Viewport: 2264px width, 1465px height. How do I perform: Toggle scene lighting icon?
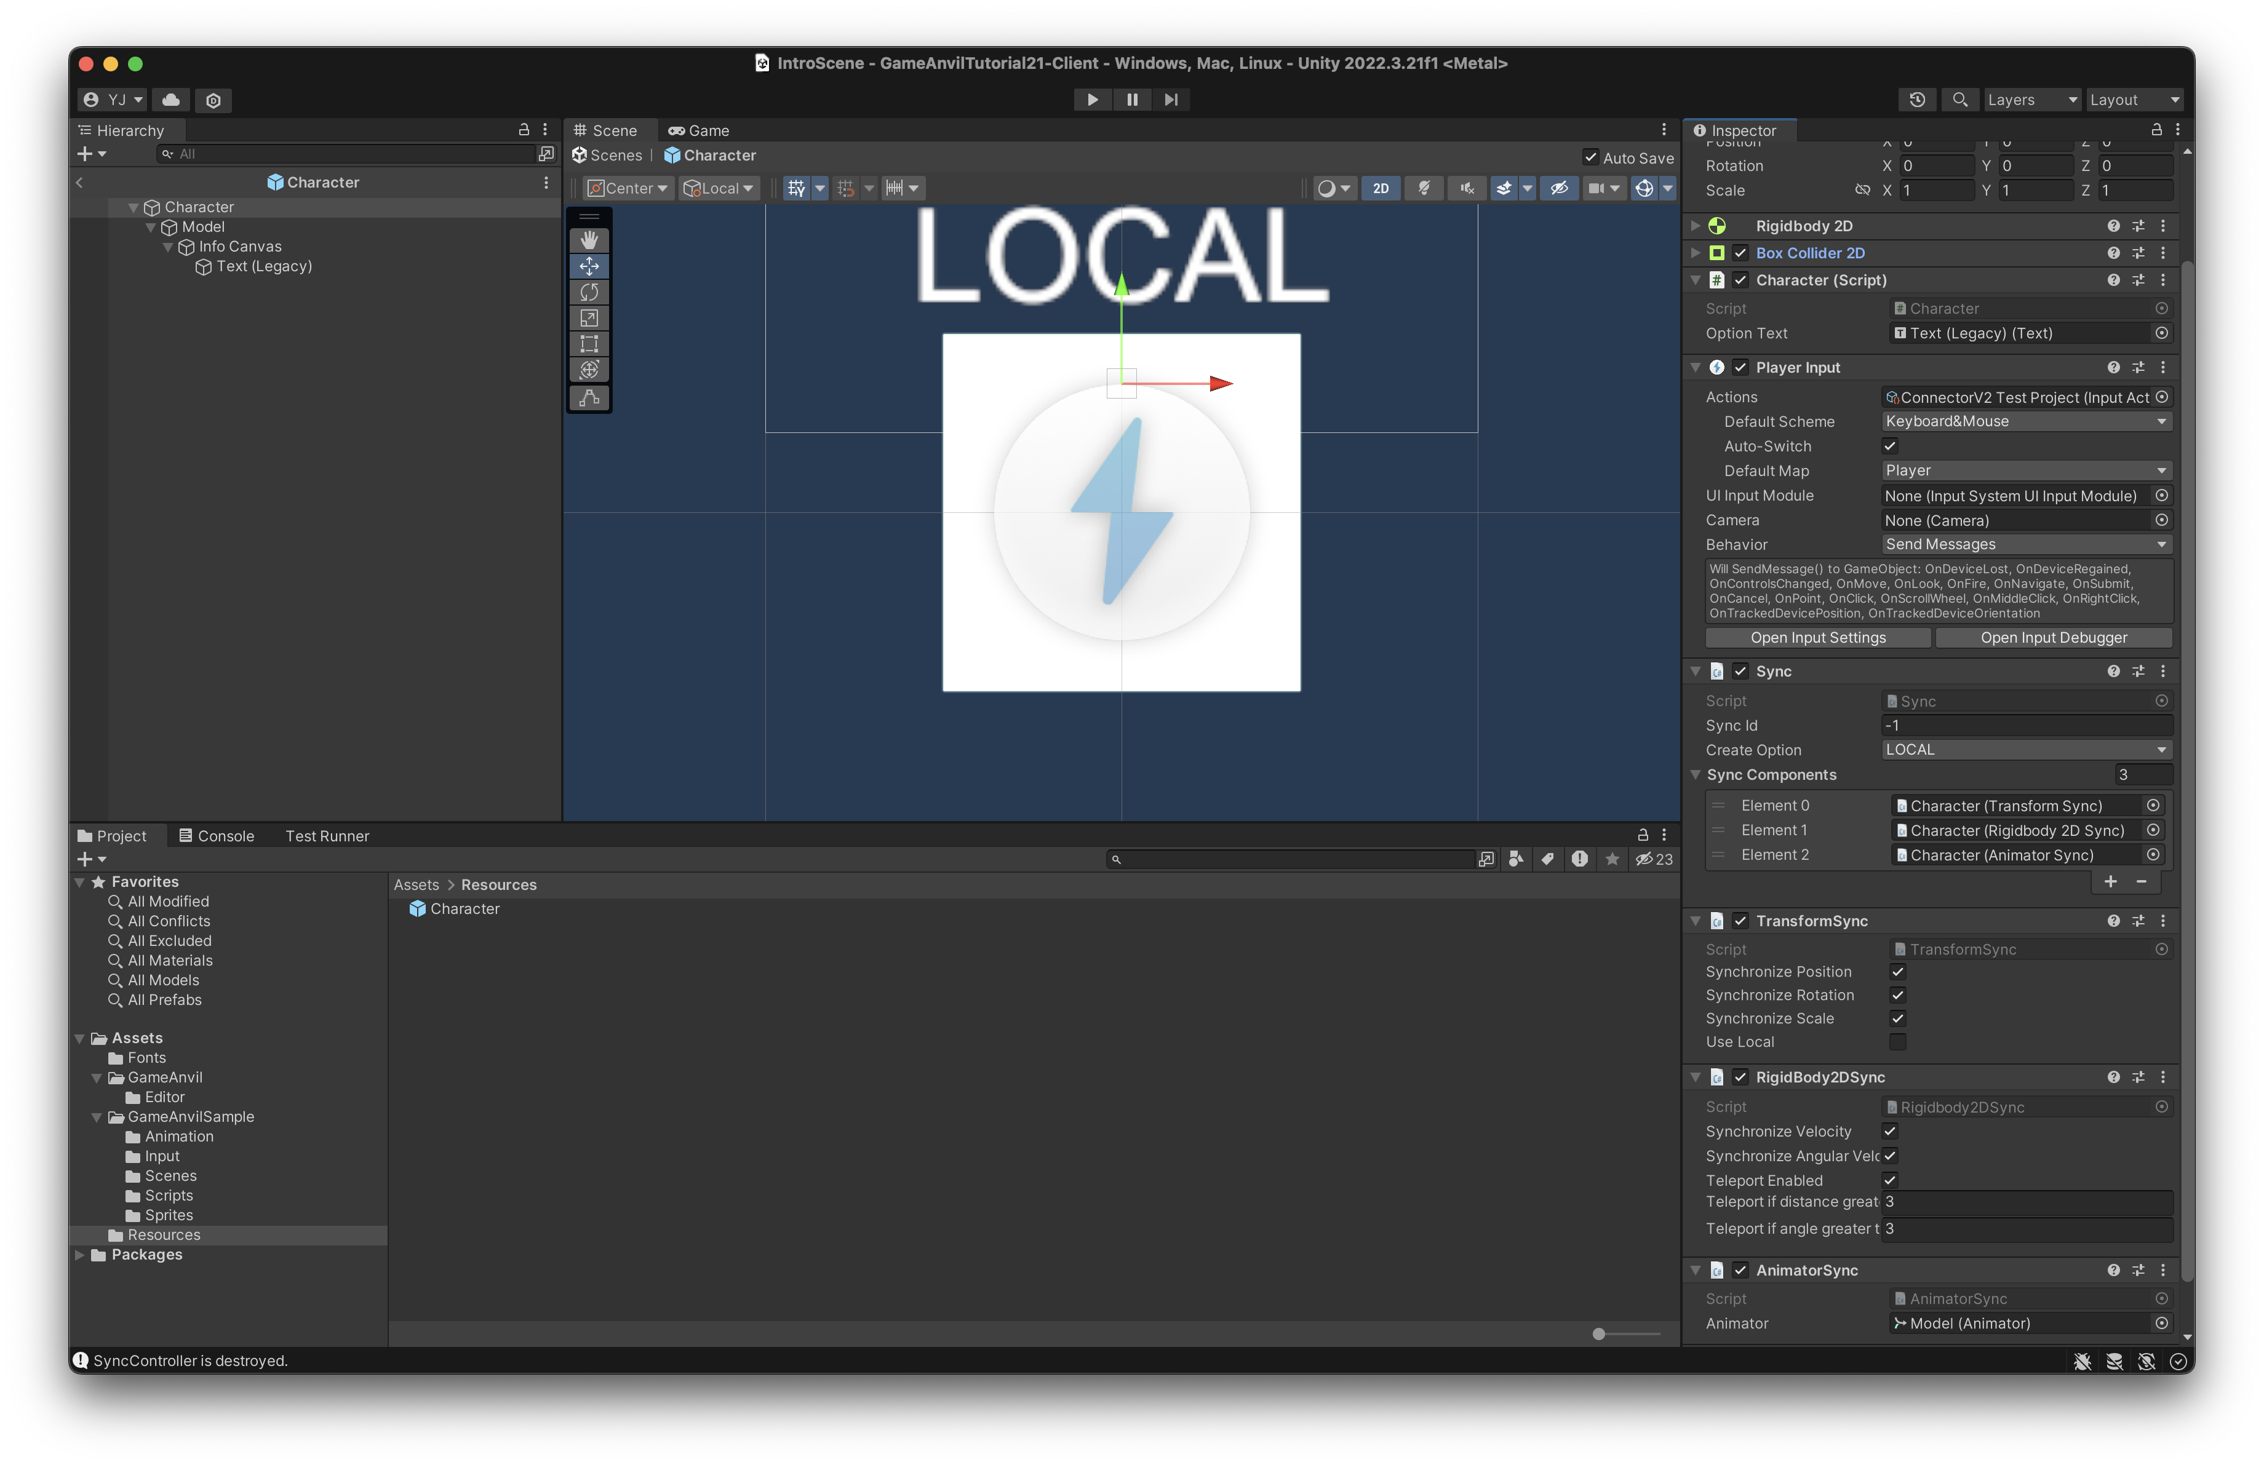click(x=1424, y=188)
